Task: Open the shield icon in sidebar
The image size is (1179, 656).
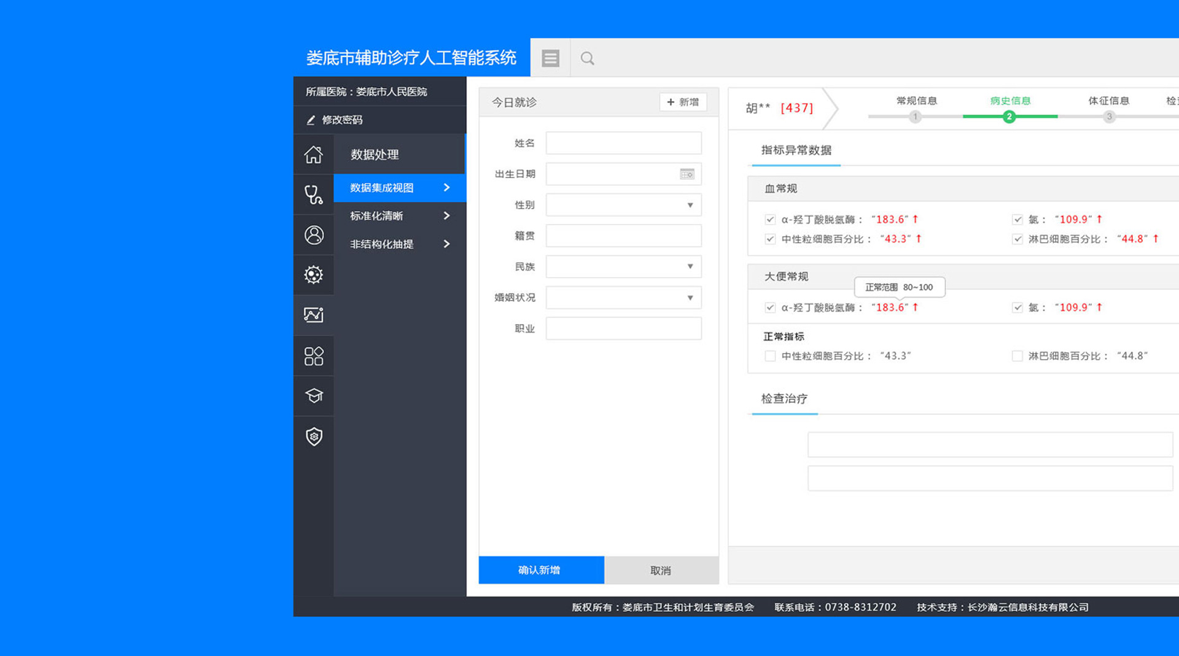Action: 314,436
